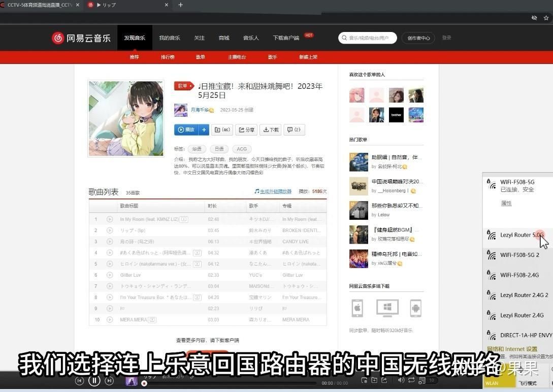Play song リップ row play icon
553x392 pixels.
click(x=110, y=231)
